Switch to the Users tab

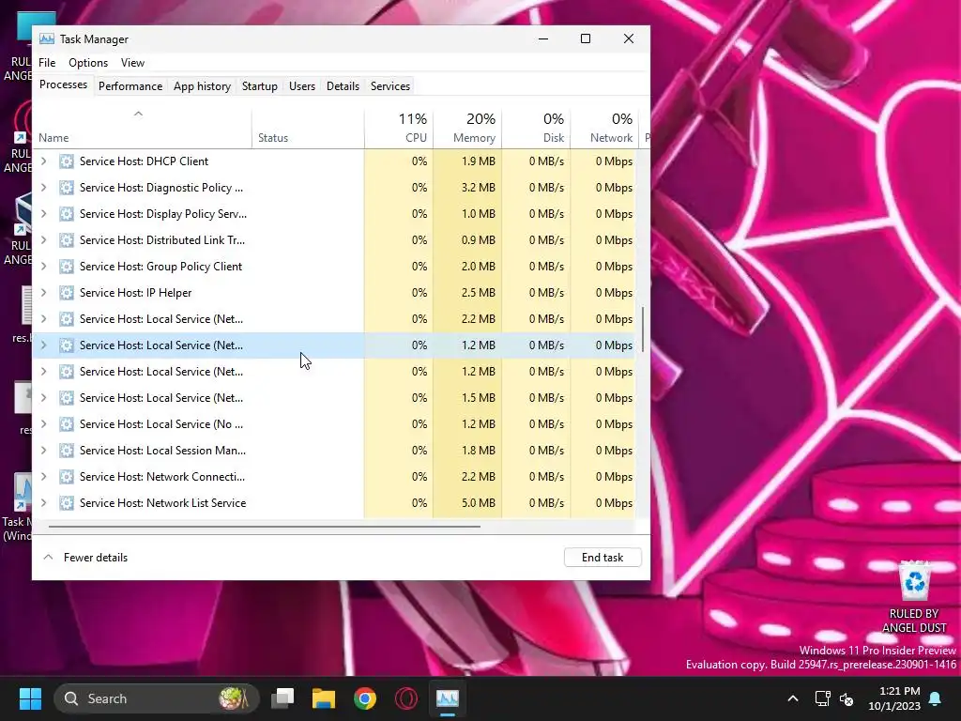pos(302,85)
